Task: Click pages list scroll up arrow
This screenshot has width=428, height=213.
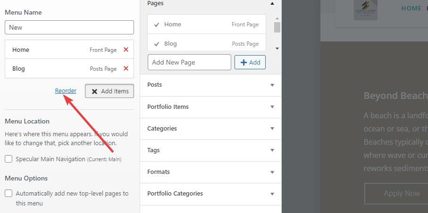Action: click(277, 18)
